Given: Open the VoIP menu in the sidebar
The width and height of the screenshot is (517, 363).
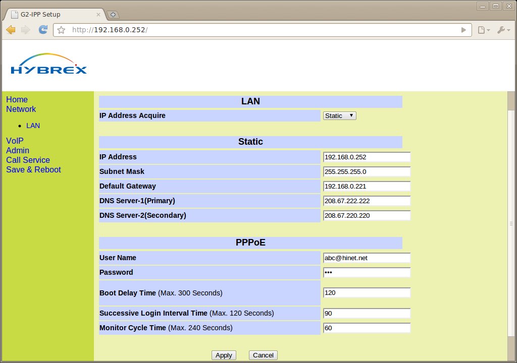Looking at the screenshot, I should coord(15,141).
